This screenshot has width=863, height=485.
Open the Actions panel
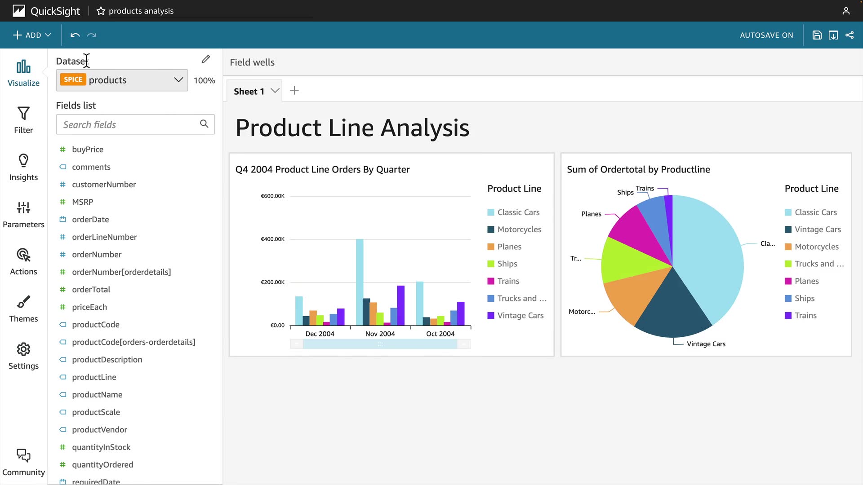[x=23, y=261]
